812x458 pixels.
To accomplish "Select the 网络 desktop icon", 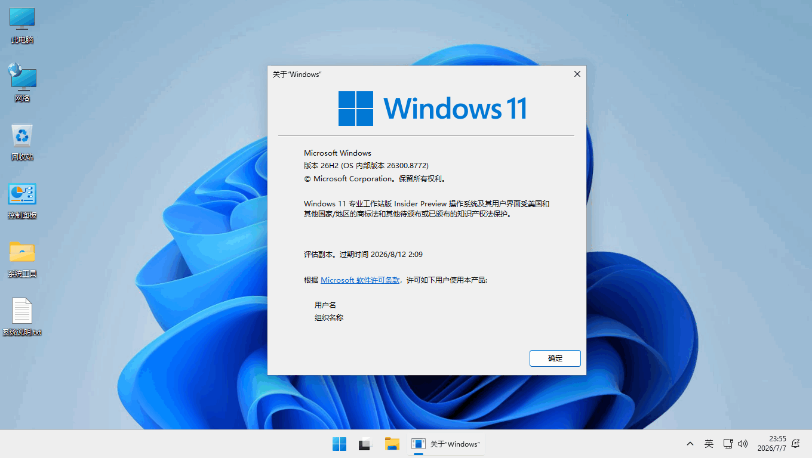I will pyautogui.click(x=22, y=83).
